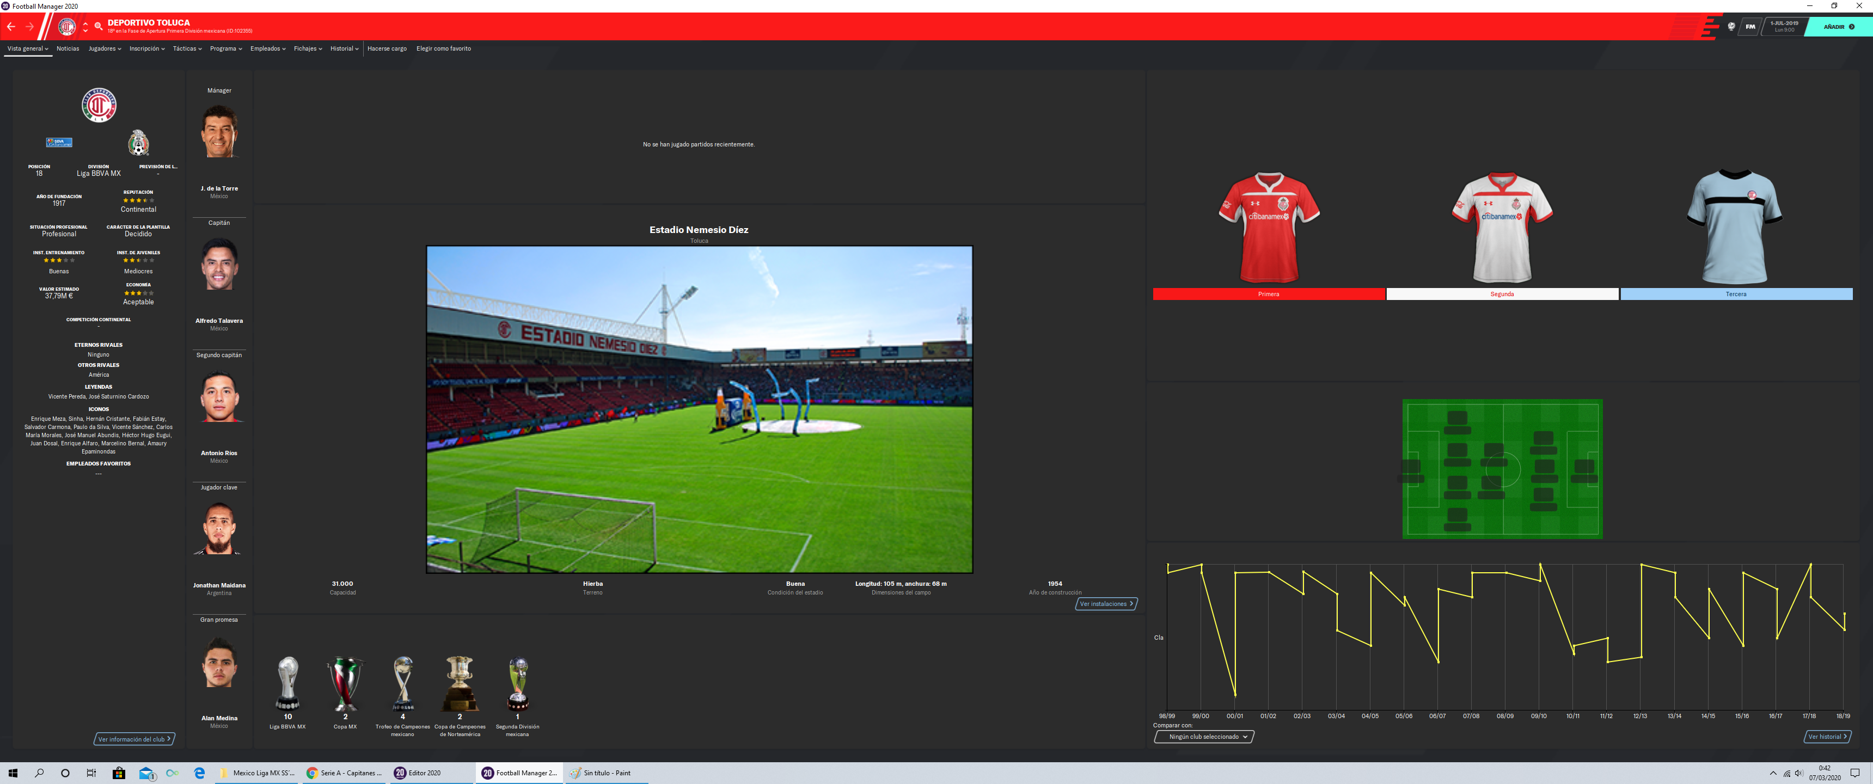The image size is (1873, 784).
Task: Click the AÑADIR continue button
Action: point(1839,27)
